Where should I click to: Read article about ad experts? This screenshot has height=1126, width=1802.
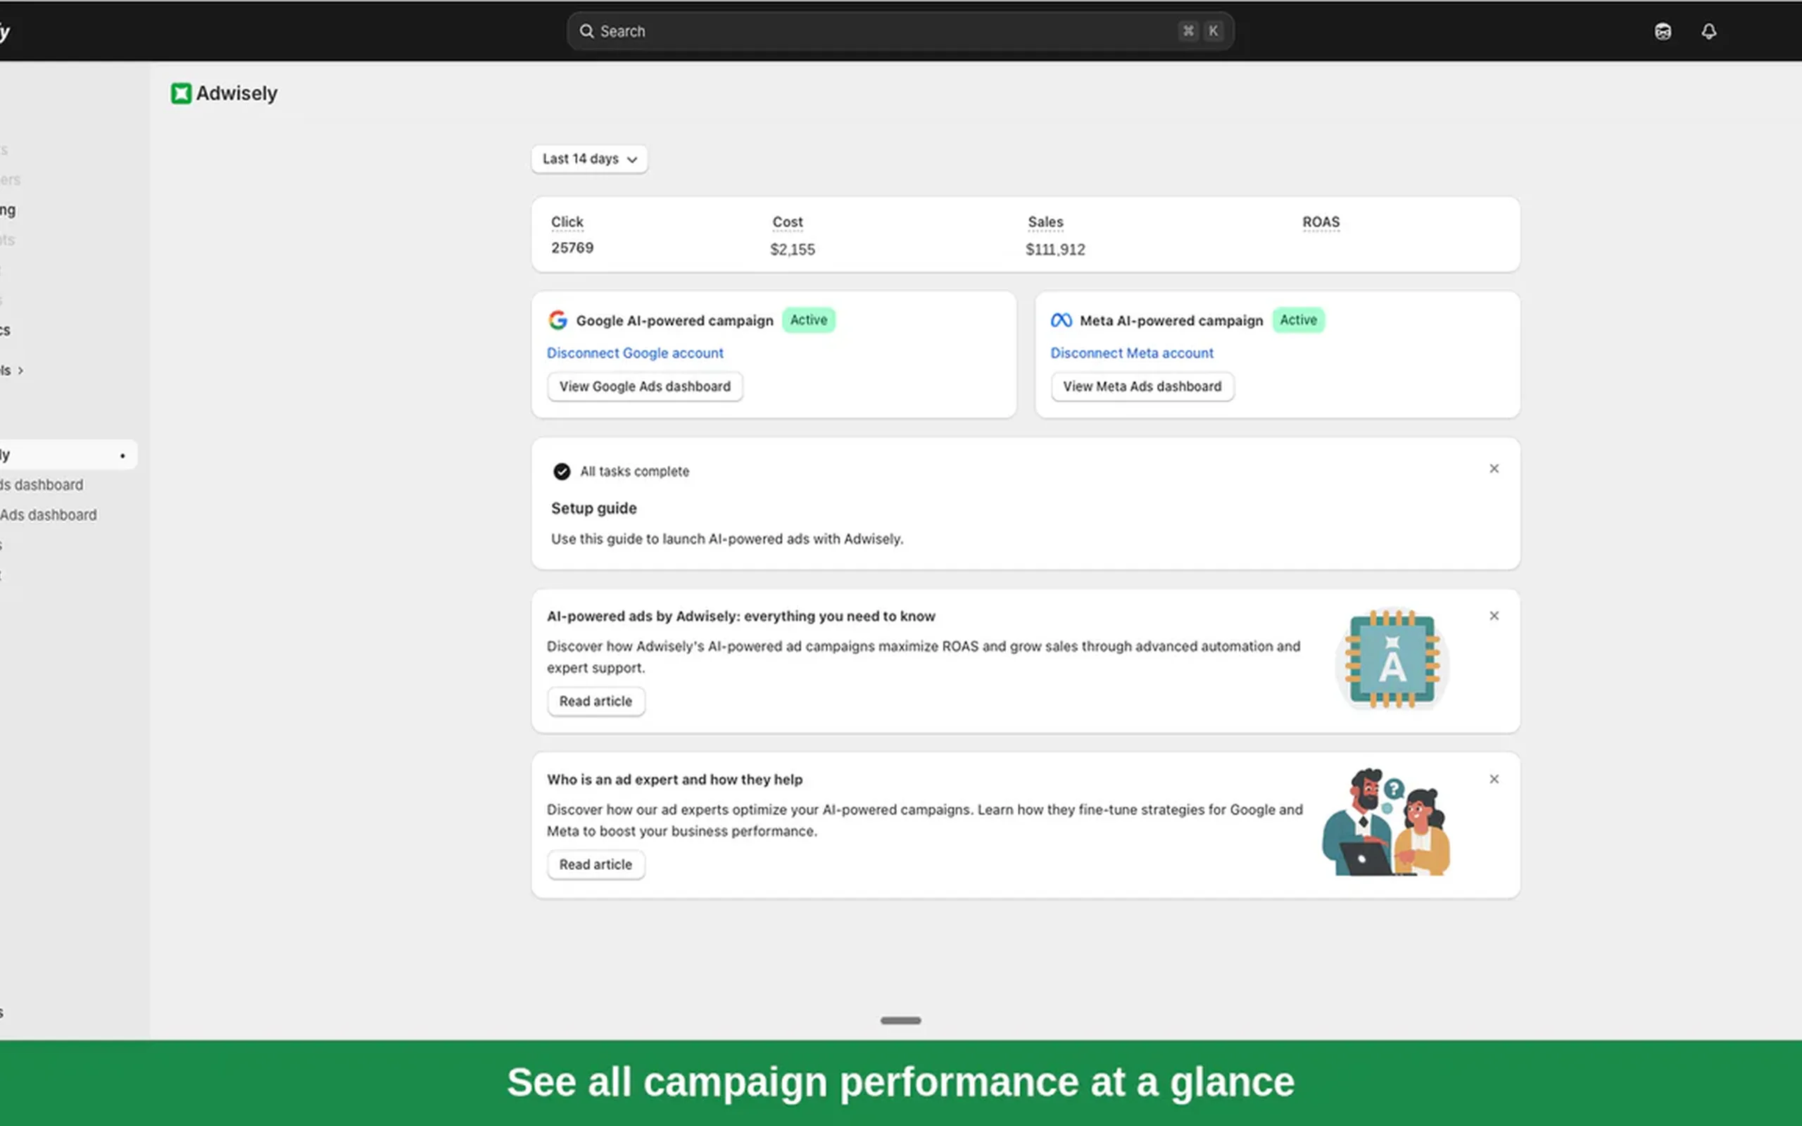coord(596,865)
